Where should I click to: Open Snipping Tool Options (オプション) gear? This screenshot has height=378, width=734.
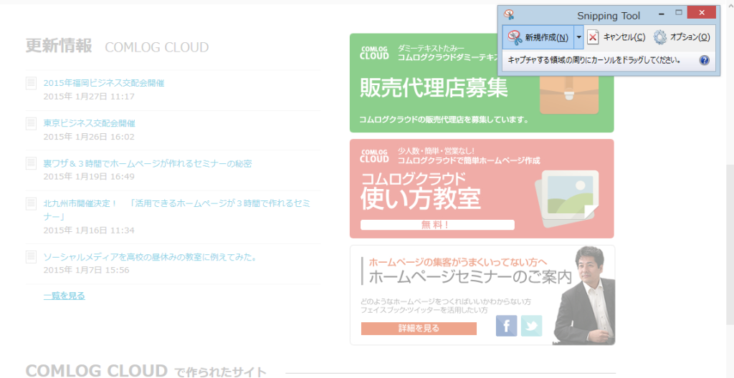[x=682, y=37]
